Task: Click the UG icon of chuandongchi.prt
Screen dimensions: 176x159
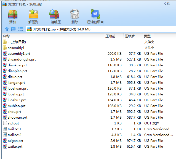Action: (5, 59)
